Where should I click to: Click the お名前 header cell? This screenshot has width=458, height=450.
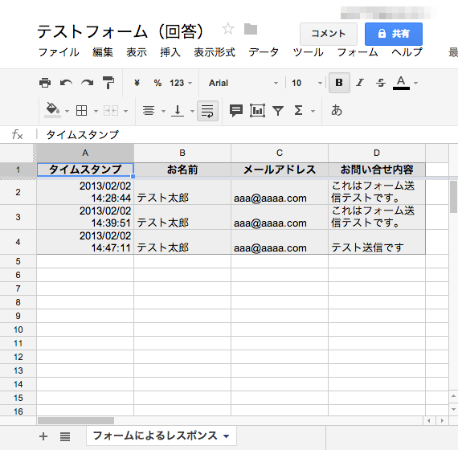[182, 170]
